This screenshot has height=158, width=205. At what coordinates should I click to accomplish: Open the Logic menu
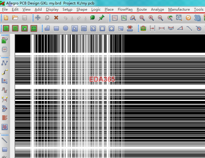click(96, 9)
